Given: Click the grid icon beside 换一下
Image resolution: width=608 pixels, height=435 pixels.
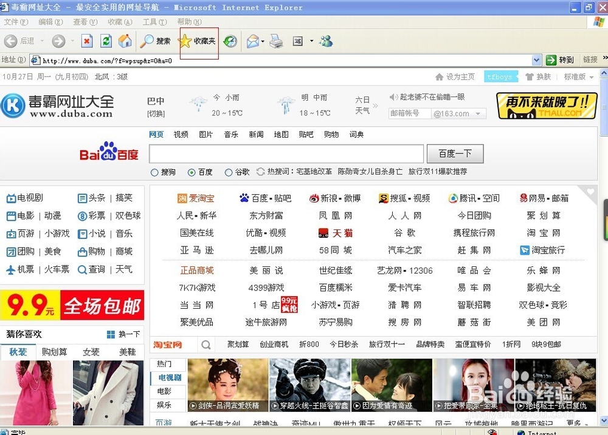Looking at the screenshot, I should tap(111, 334).
